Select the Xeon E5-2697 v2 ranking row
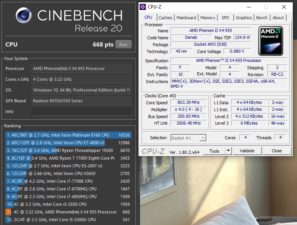Image resolution: width=297 pixels, height=225 pixels. coord(68,166)
